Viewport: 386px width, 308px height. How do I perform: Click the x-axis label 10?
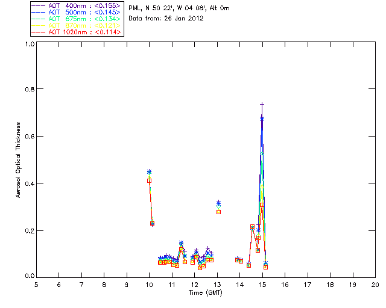click(149, 285)
